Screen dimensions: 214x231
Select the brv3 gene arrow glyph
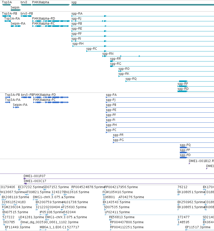[x=26, y=5]
